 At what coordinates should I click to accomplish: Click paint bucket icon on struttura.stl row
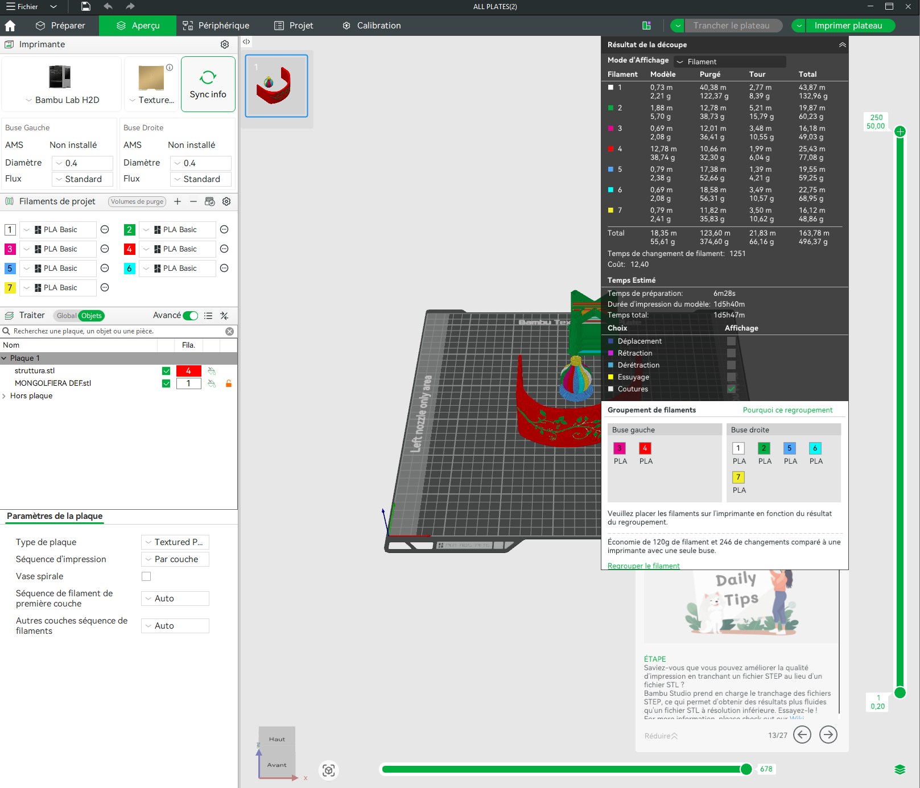coord(212,371)
